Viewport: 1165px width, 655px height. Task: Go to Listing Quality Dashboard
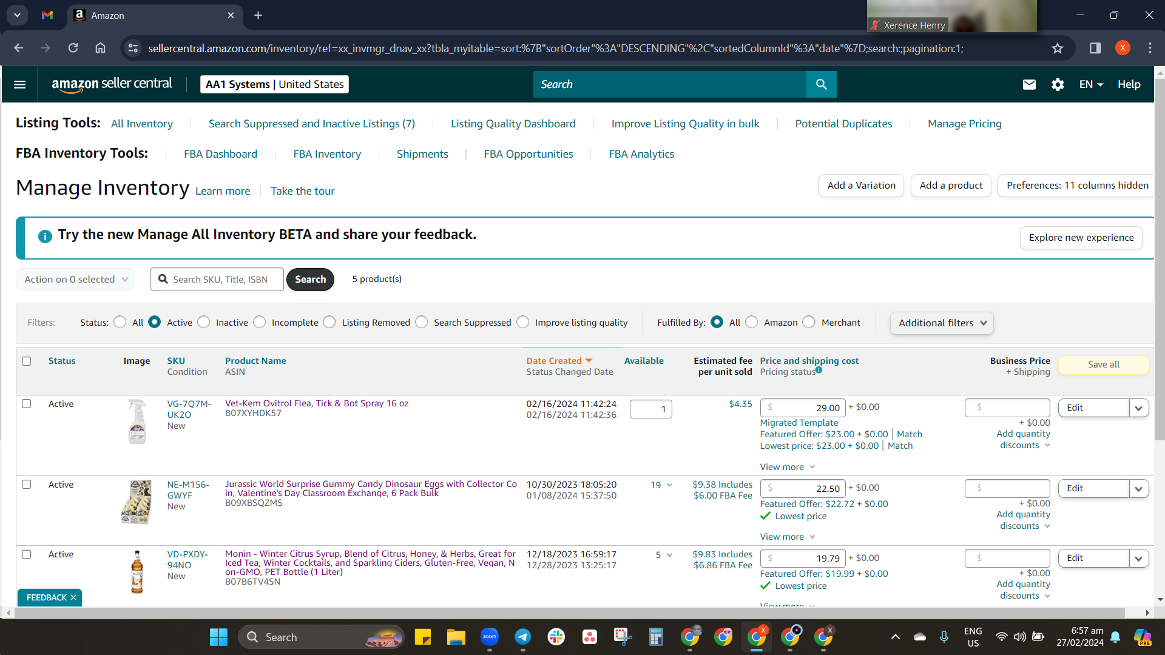tap(513, 124)
